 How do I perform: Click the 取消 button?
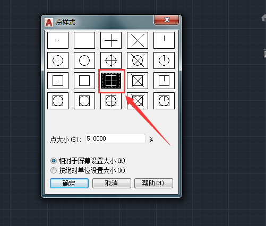tap(111, 183)
